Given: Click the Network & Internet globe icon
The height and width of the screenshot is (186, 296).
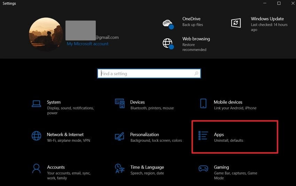Looking at the screenshot, I should [36, 136].
